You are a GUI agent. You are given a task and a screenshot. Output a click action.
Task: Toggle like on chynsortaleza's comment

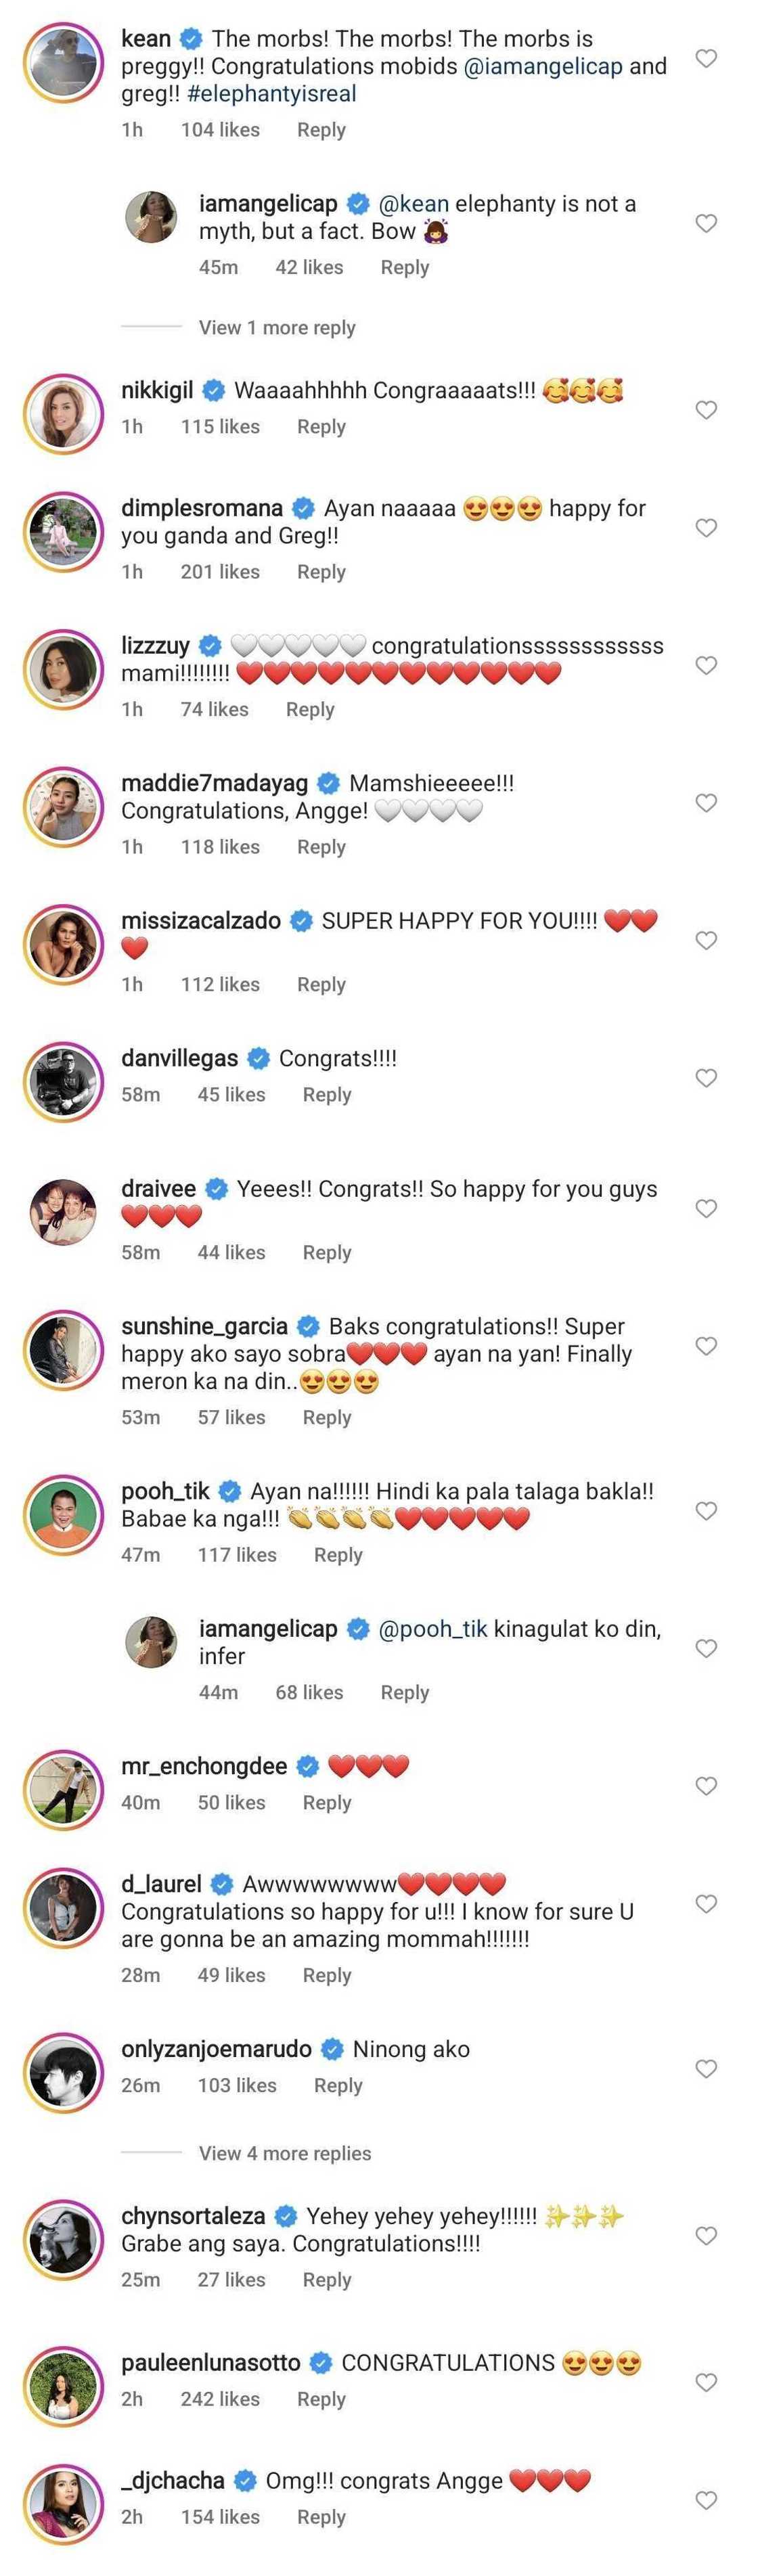706,2236
